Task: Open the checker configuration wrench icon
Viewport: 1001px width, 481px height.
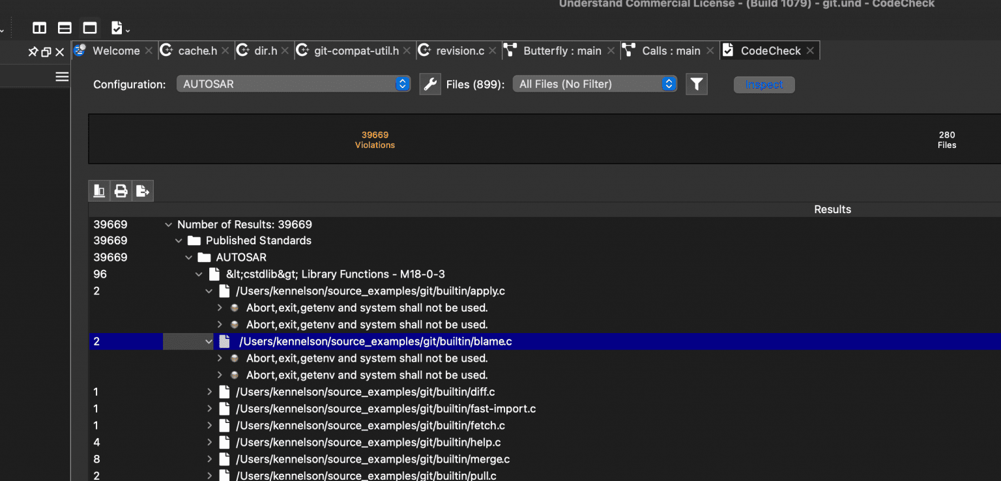Action: pyautogui.click(x=430, y=84)
